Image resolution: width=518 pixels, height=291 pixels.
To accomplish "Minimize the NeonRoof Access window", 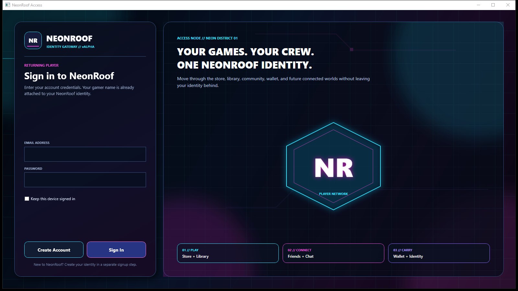I will tap(478, 5).
